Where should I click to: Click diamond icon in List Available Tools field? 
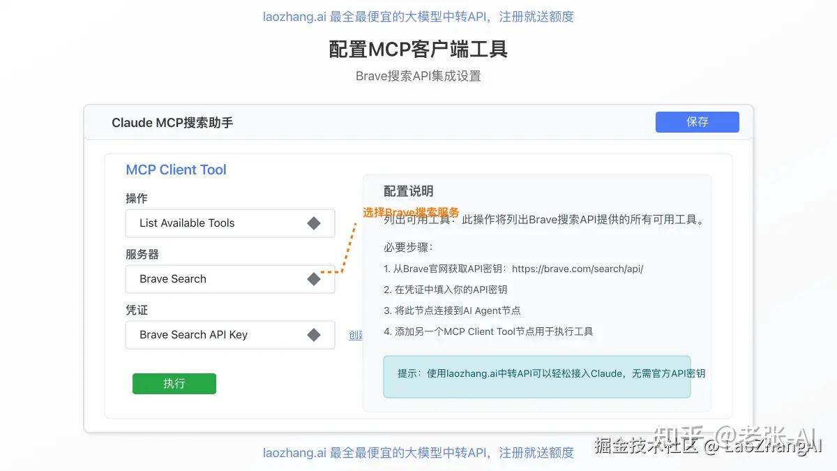314,223
